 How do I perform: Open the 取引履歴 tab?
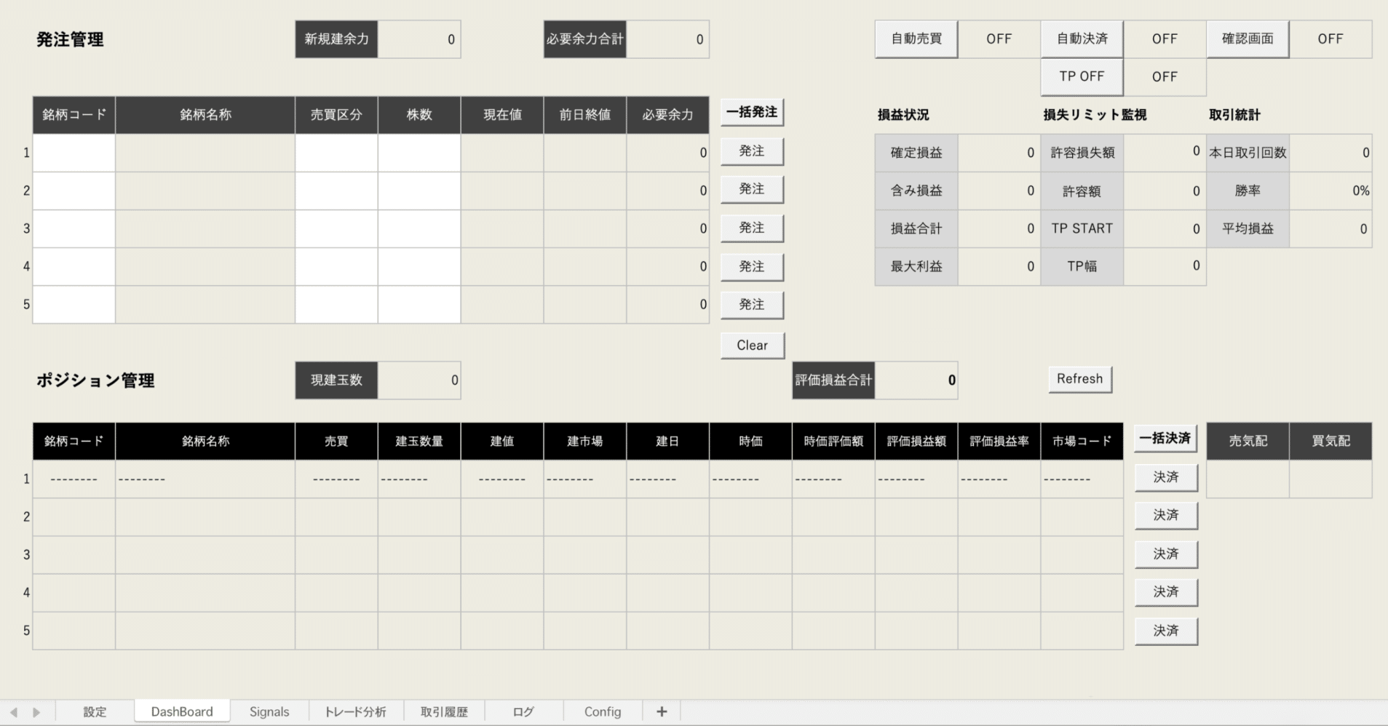pyautogui.click(x=443, y=711)
